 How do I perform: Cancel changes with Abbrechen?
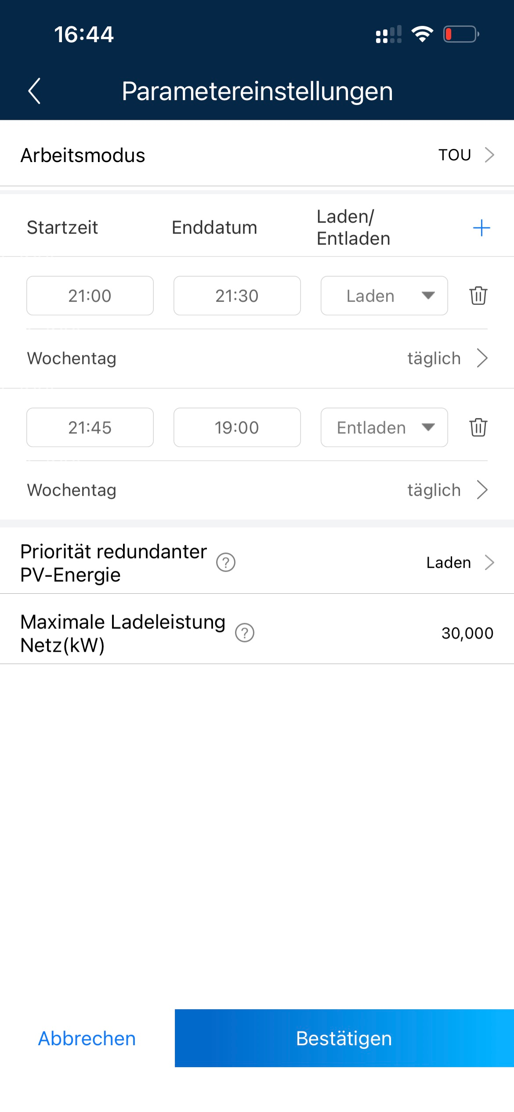coord(87,1038)
